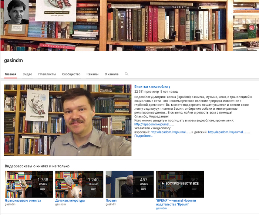259x215 pixels.
Task: Switch to the Видео tab
Action: (27, 74)
